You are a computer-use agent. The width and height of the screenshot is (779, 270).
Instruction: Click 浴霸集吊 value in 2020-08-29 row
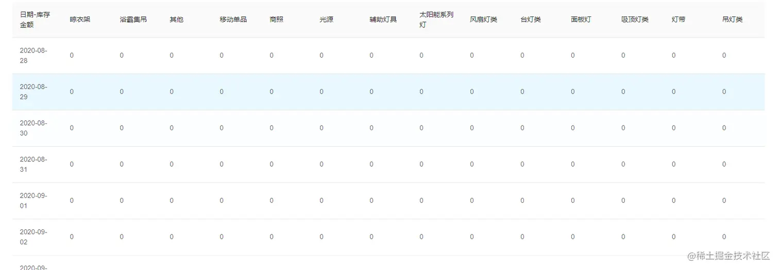(122, 92)
